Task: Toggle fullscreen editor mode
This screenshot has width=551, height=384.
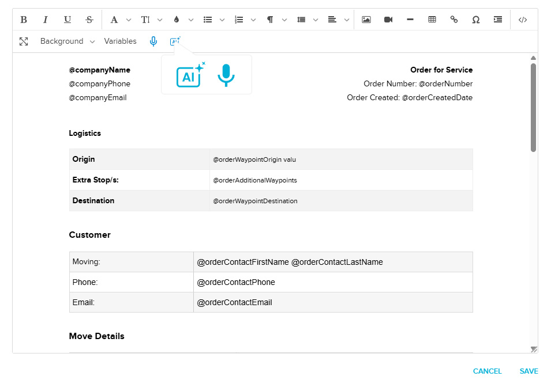Action: click(x=24, y=41)
